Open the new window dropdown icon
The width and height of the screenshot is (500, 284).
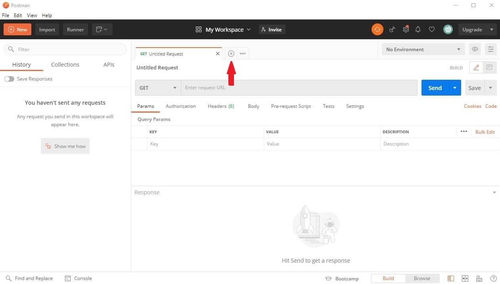point(102,29)
